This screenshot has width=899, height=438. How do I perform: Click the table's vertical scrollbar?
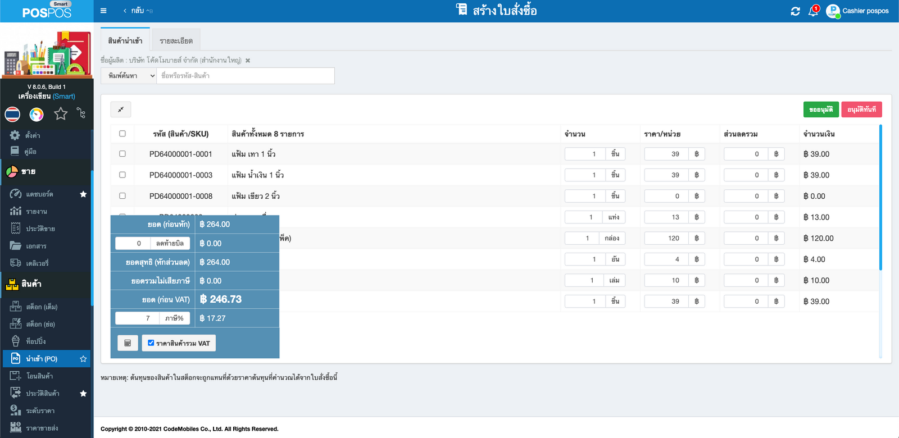(x=880, y=197)
